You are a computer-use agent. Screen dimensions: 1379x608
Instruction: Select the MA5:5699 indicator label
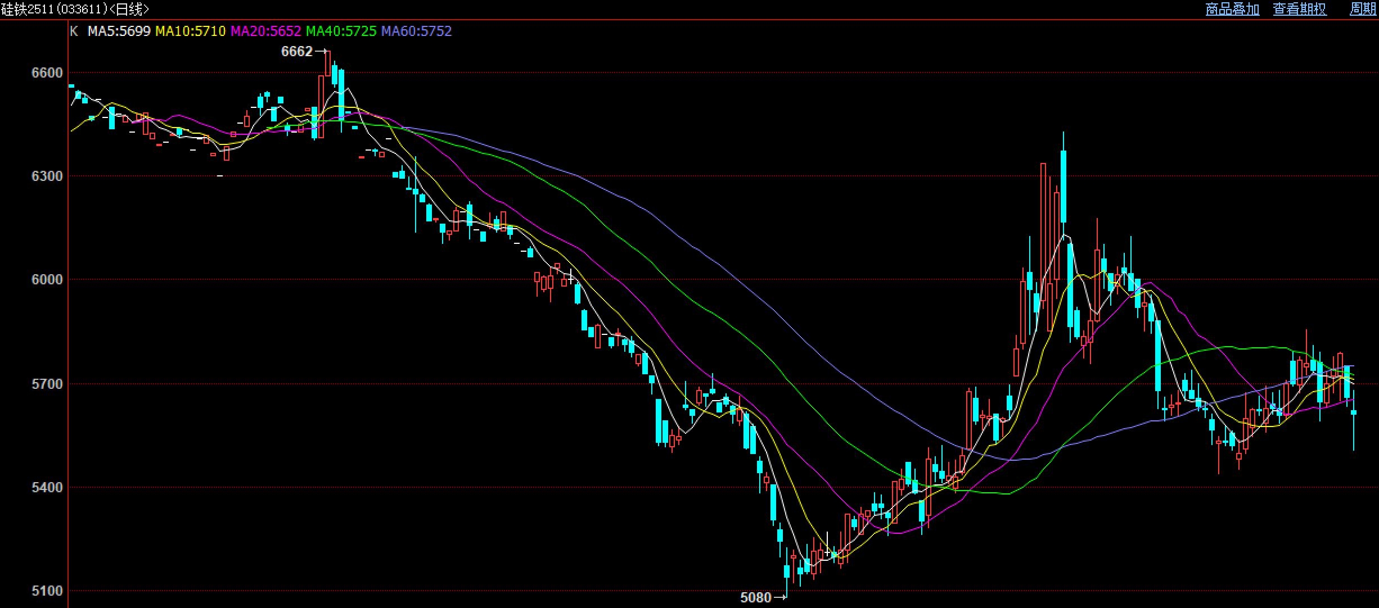pyautogui.click(x=119, y=31)
